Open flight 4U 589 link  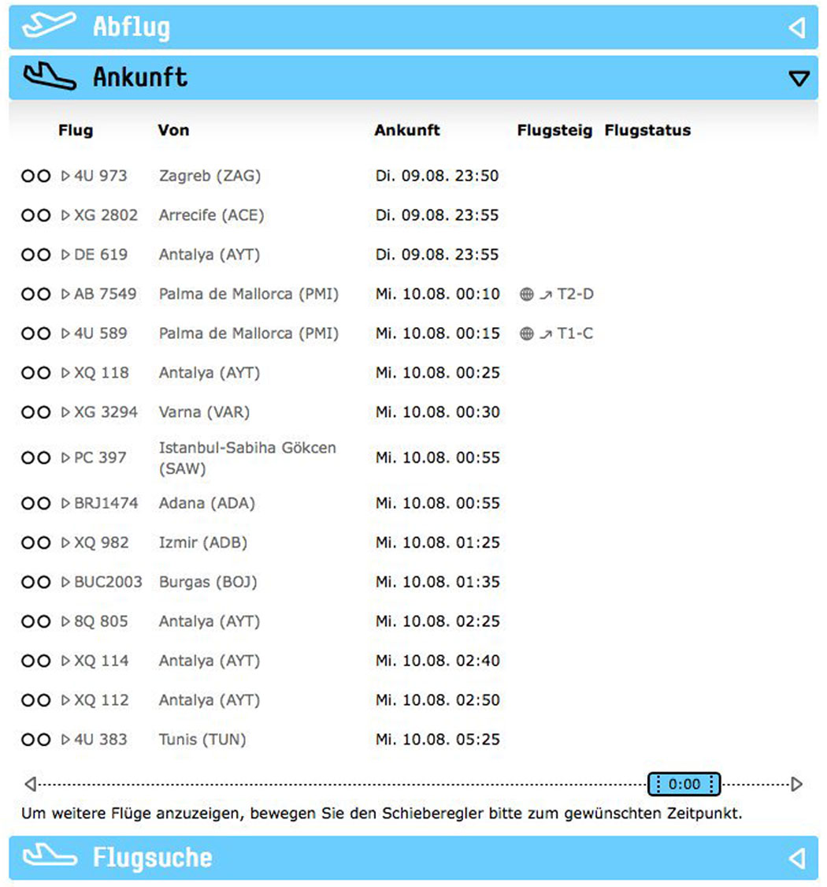(x=101, y=334)
